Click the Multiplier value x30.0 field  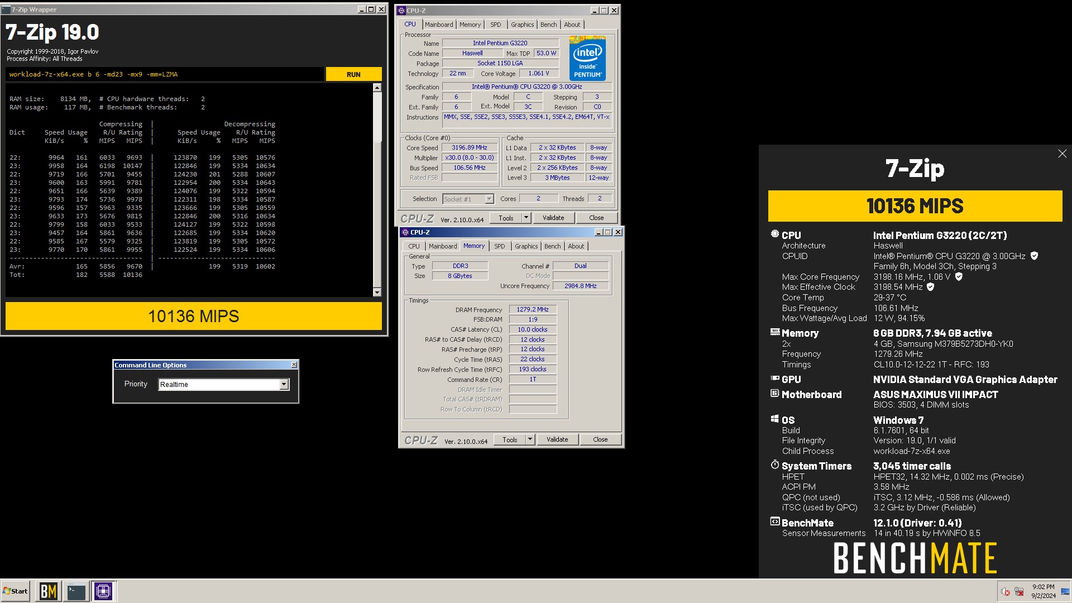coord(470,157)
